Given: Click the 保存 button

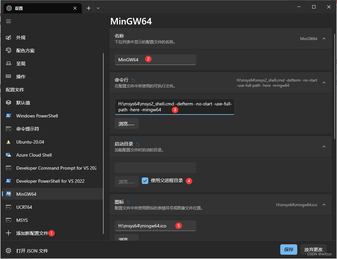Looking at the screenshot, I should [288, 250].
